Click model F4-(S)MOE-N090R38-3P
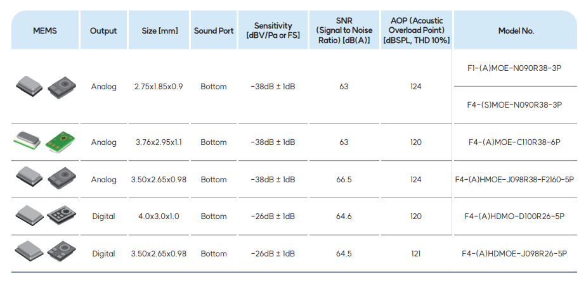The image size is (586, 283). coord(516,105)
